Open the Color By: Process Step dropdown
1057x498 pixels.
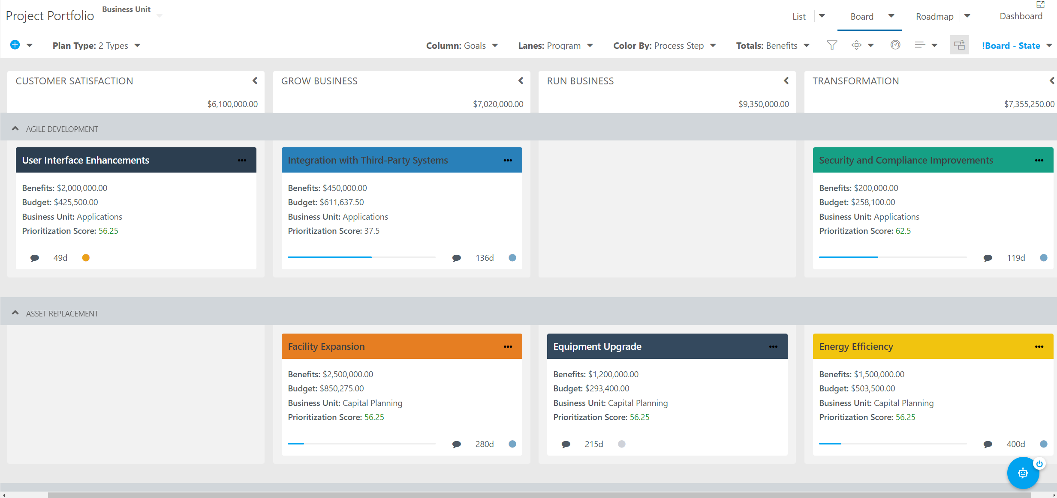[x=665, y=45]
